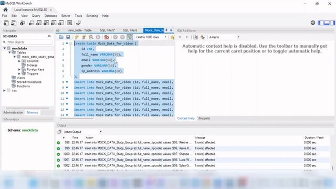336x189 pixels.
Task: Switch to new_table - Table tab
Action: tap(80, 30)
